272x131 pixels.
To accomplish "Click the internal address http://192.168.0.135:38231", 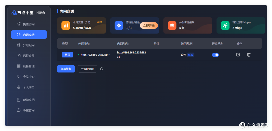I will 131,54.
